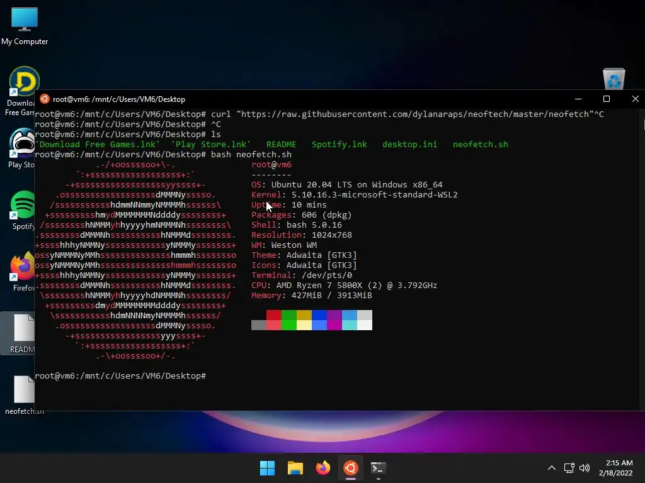Viewport: 645px width, 483px height.
Task: Select the neofetch.sh file on the desktop
Action: click(25, 395)
